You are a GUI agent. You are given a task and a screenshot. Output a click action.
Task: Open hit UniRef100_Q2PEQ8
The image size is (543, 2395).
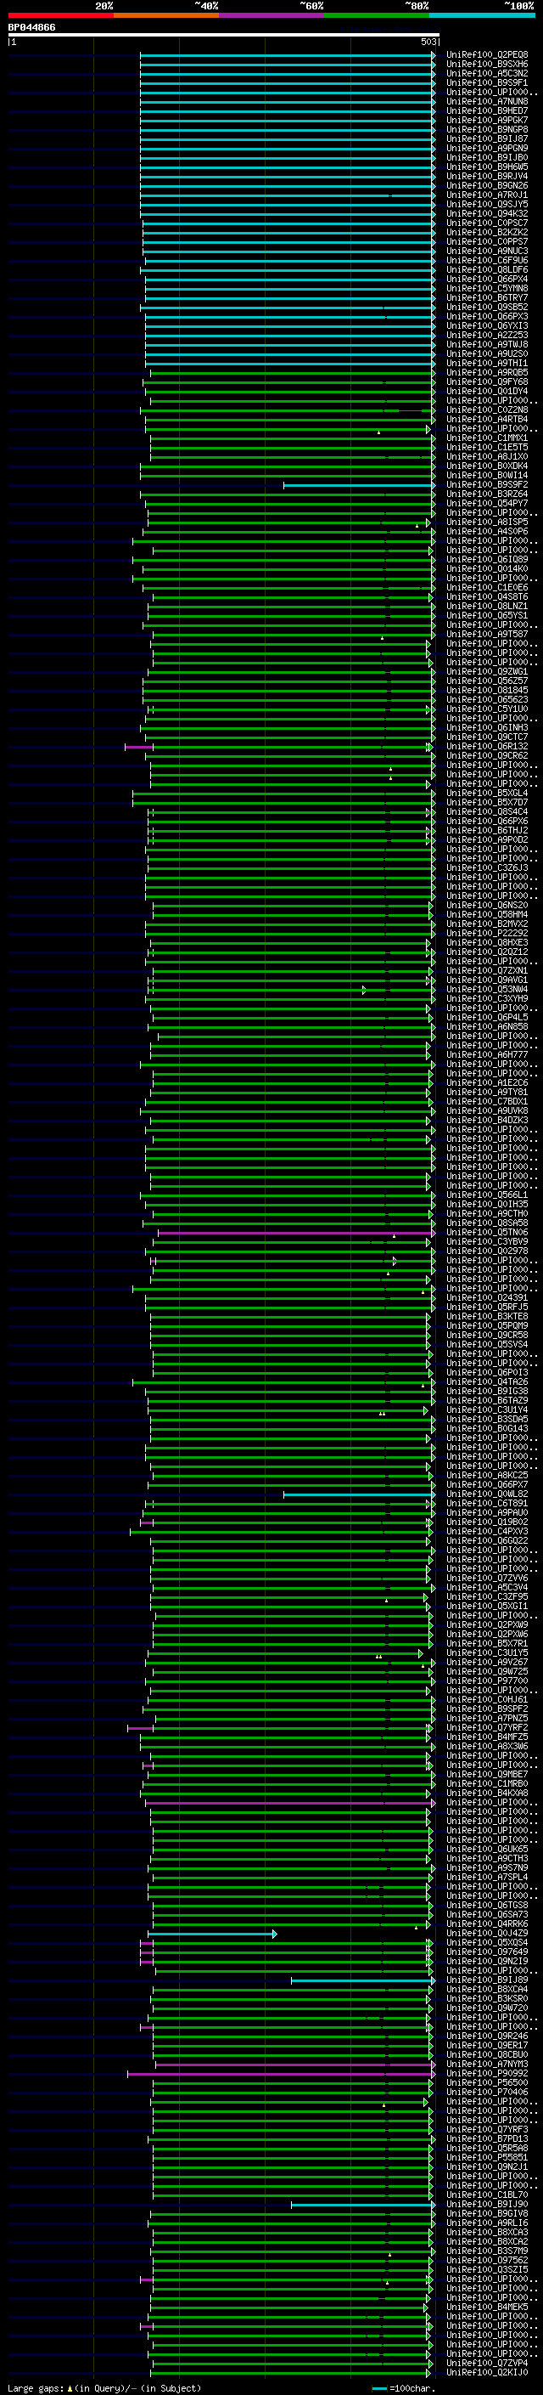[487, 55]
